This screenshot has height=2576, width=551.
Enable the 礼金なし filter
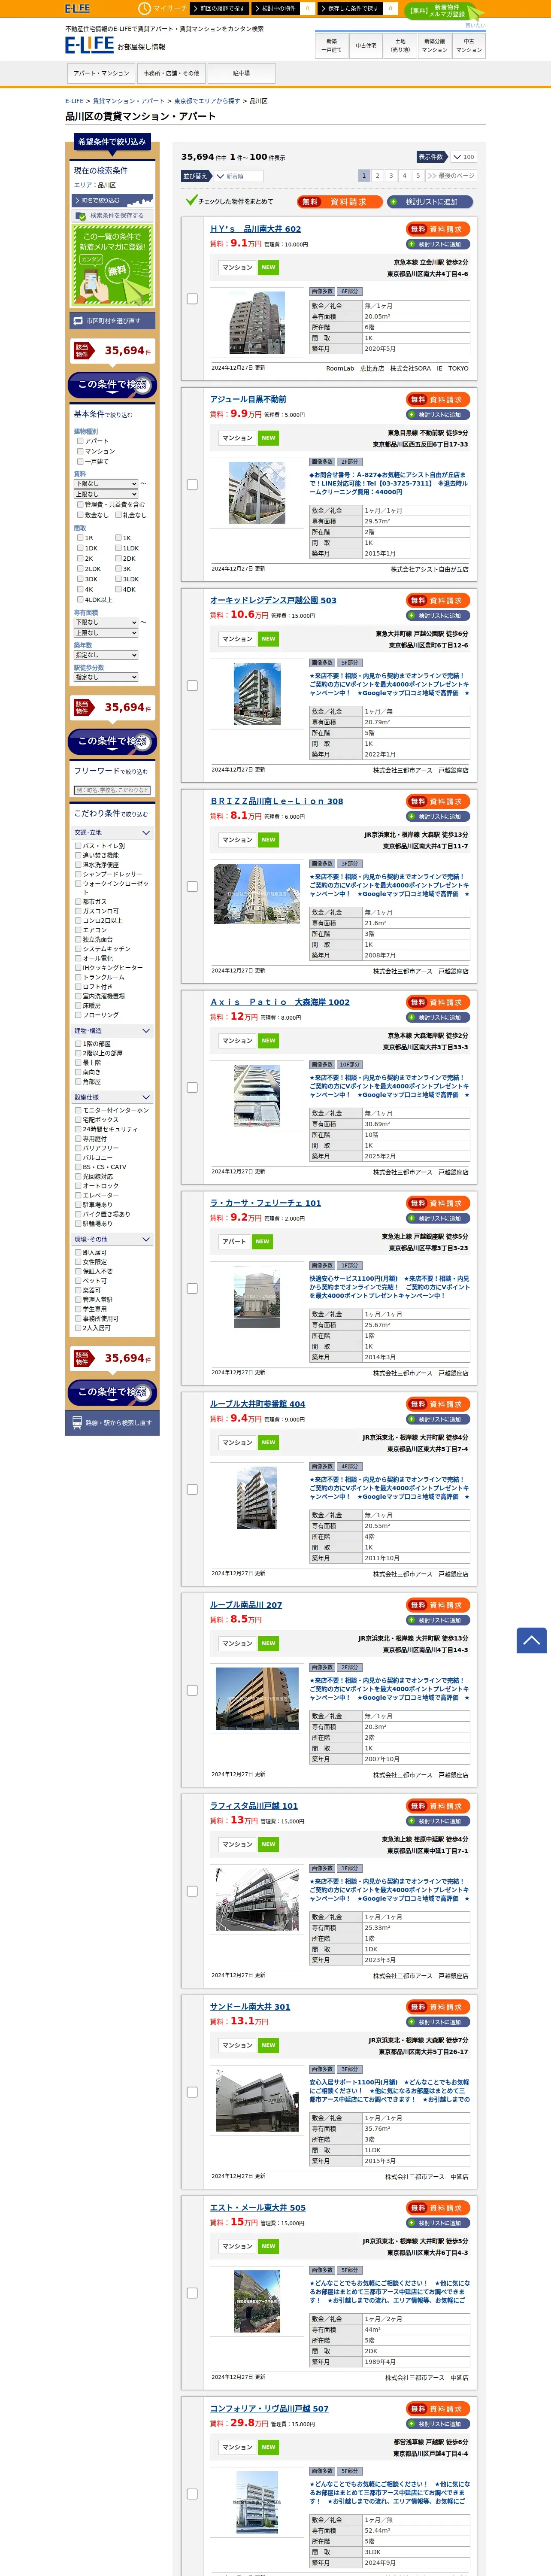(118, 515)
